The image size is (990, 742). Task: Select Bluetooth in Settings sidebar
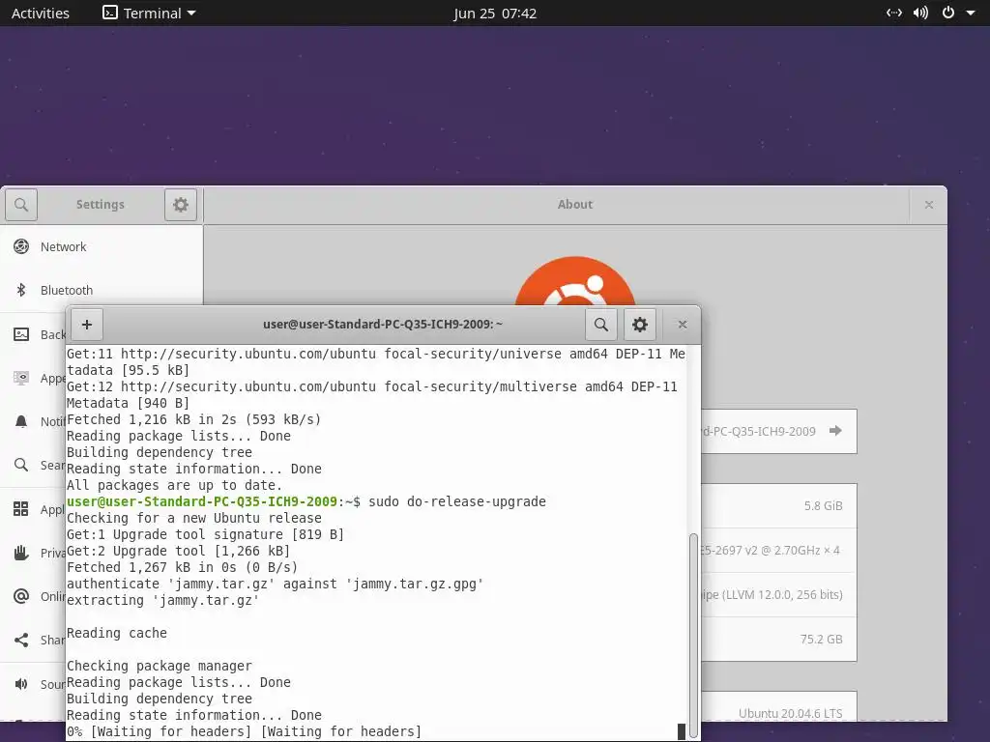click(102, 290)
